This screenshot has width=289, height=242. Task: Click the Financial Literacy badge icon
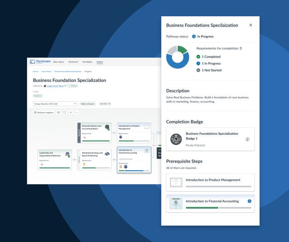[x=107, y=127]
